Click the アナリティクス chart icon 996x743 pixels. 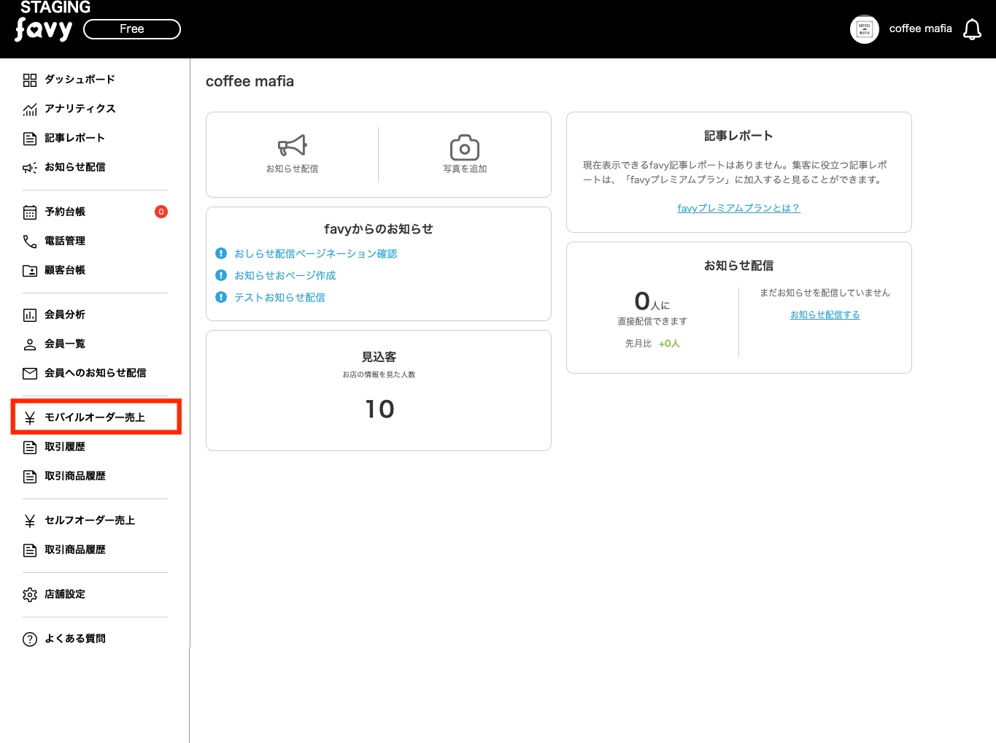click(30, 109)
